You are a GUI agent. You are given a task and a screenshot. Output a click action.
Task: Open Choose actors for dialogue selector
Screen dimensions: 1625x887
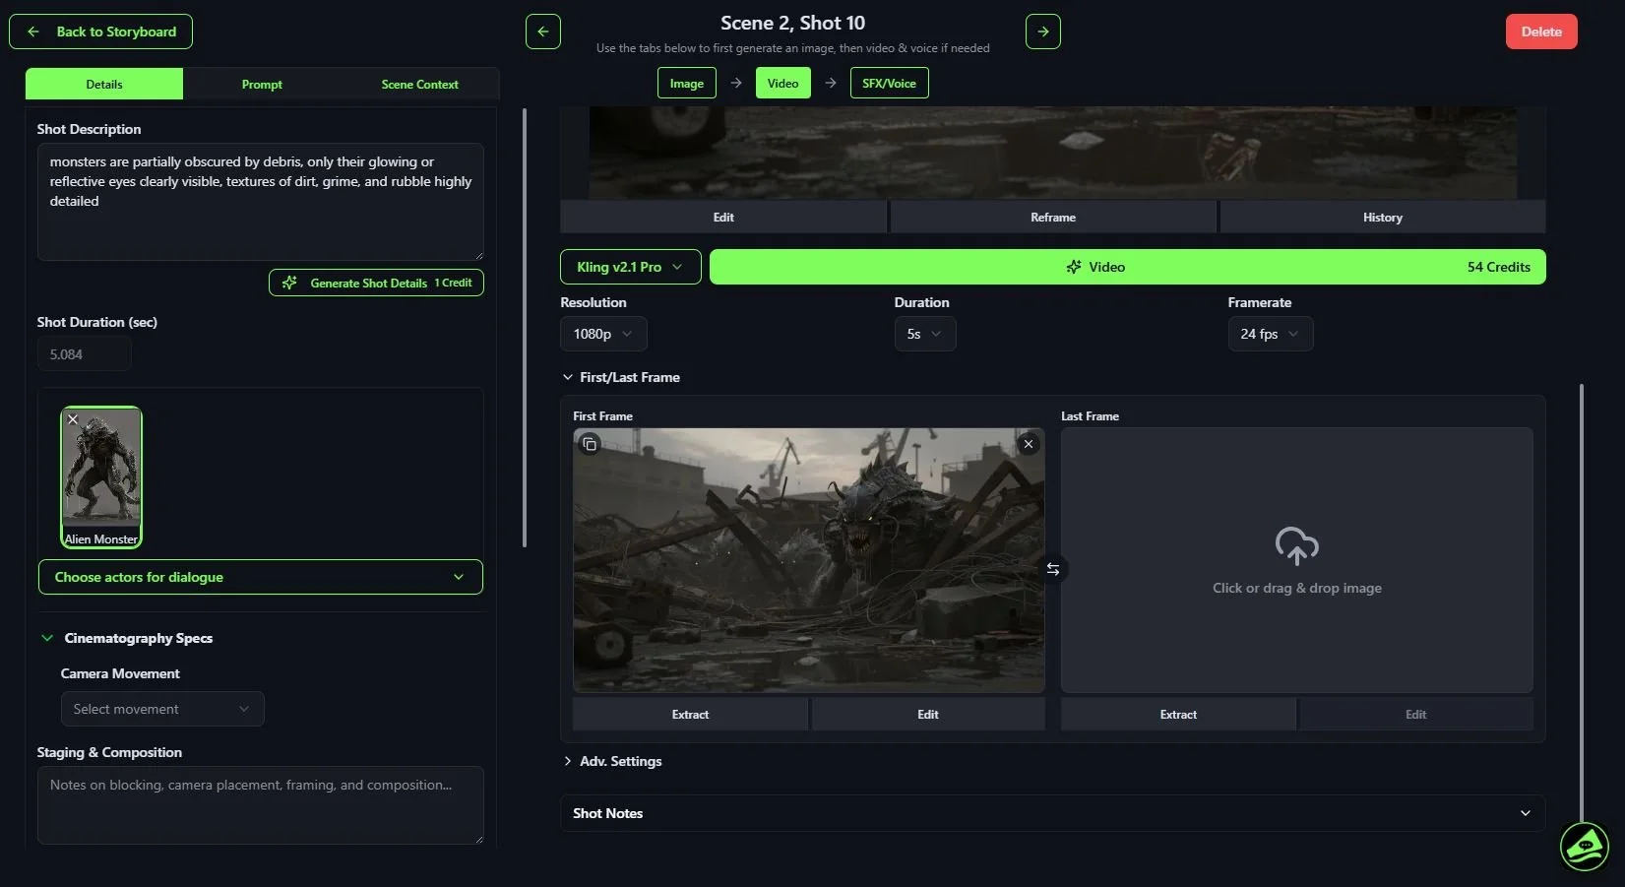260,577
